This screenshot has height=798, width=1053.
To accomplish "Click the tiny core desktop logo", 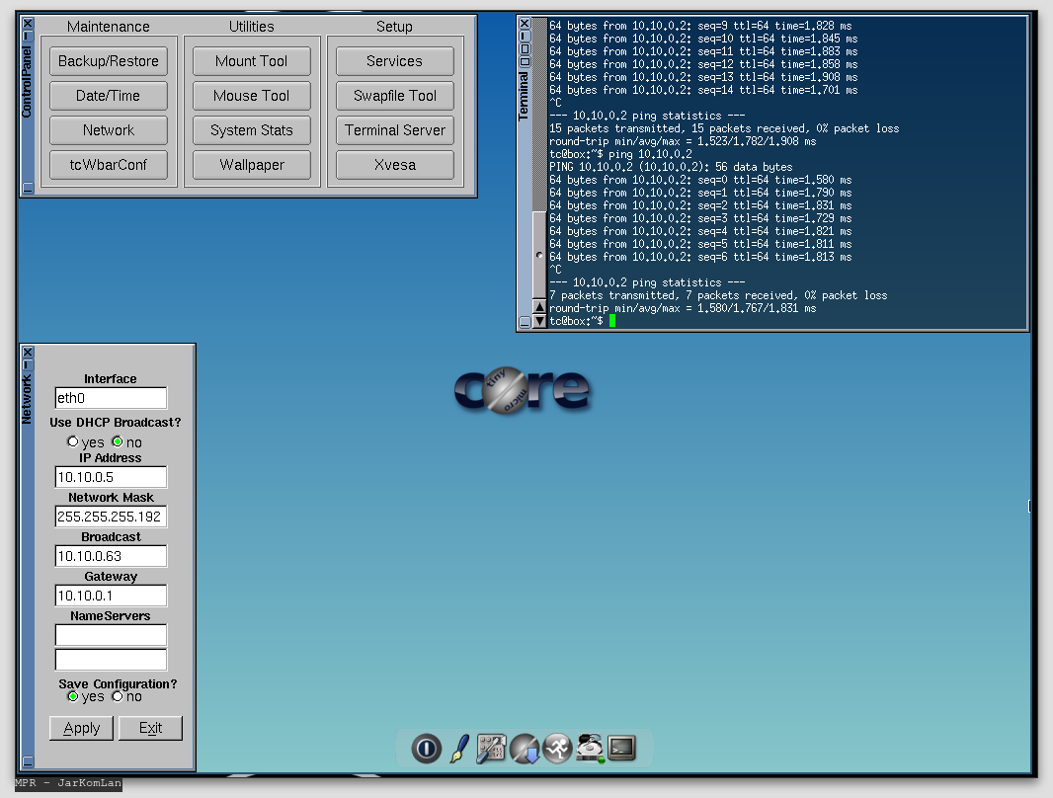I will tap(523, 390).
